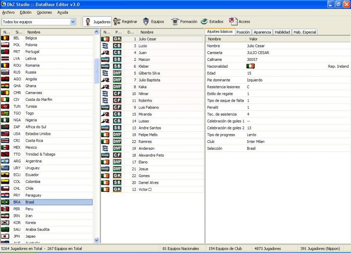Select the Nigeria team row
The image size is (351, 253).
pos(47,120)
